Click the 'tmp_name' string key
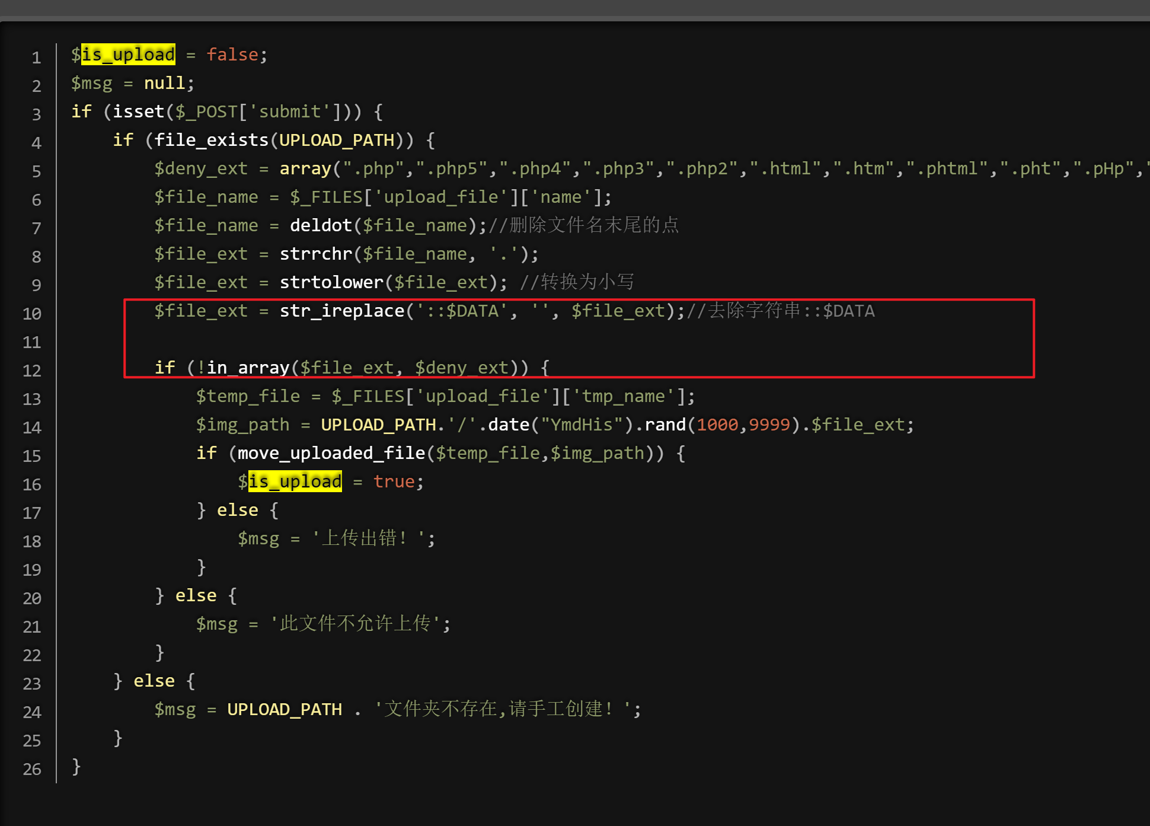Image resolution: width=1150 pixels, height=826 pixels. point(624,396)
